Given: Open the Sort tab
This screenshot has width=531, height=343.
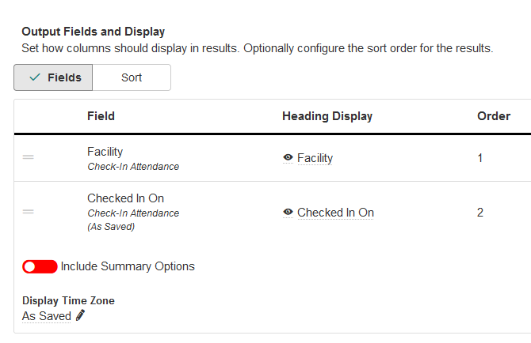Looking at the screenshot, I should coord(132,77).
